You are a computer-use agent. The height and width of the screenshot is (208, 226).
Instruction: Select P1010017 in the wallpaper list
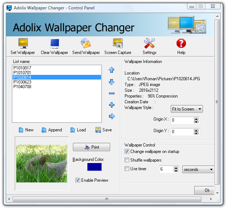[x=57, y=68]
